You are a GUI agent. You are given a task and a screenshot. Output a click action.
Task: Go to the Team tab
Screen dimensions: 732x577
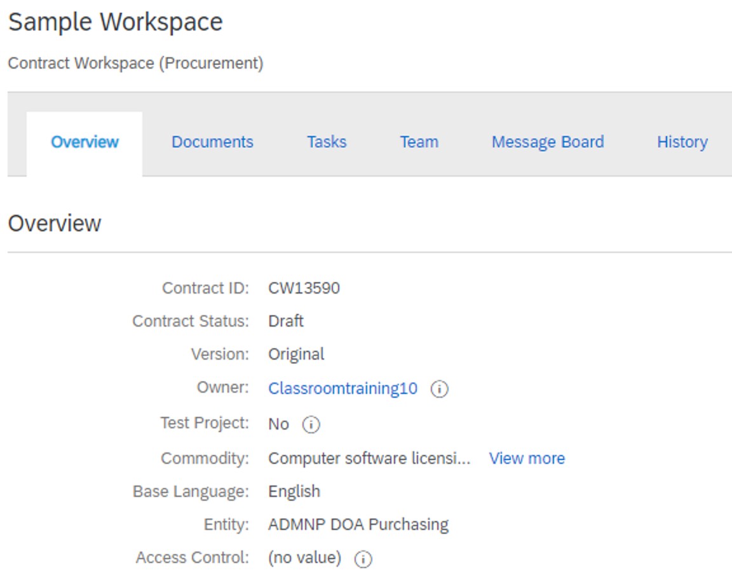(419, 142)
